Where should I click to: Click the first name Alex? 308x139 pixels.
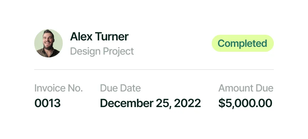[81, 37]
